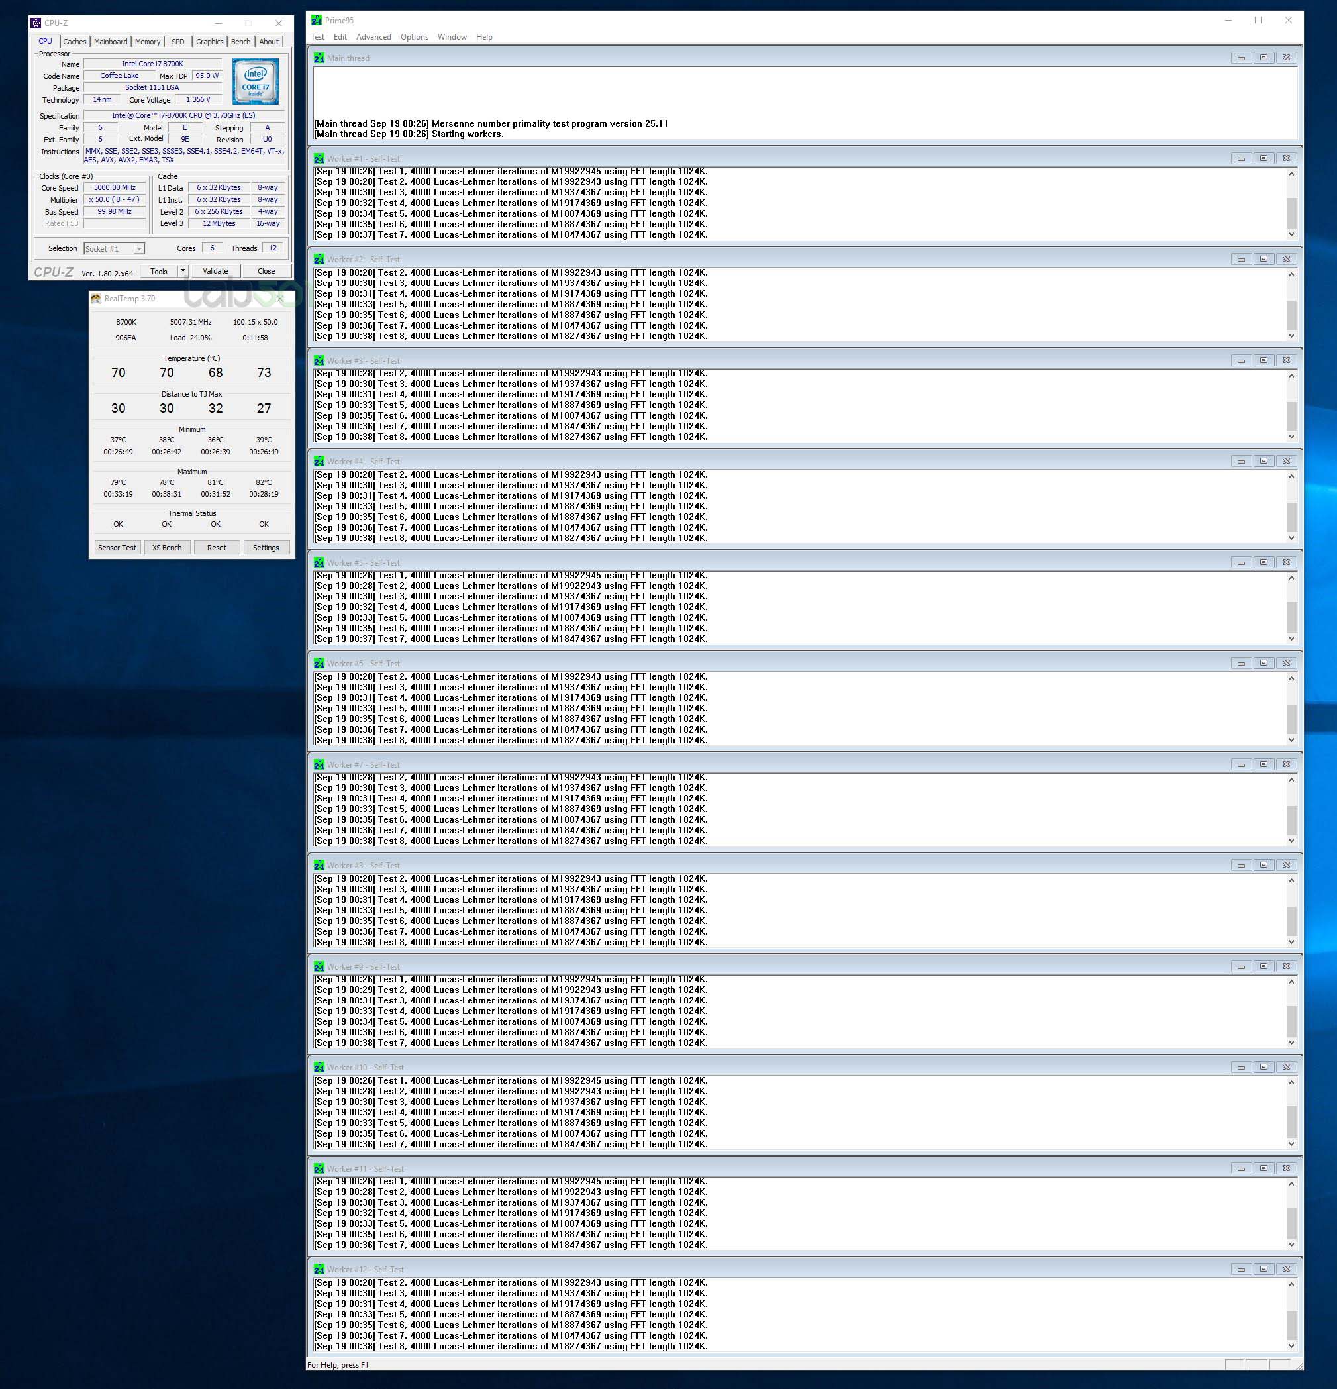Click the CPU-Z title bar icon
Screen dimensions: 1337x1389
(36, 23)
